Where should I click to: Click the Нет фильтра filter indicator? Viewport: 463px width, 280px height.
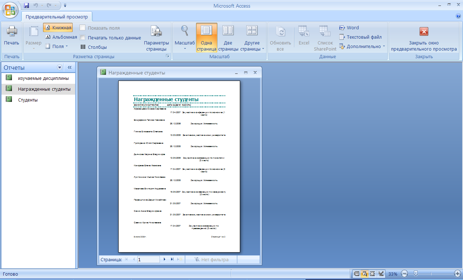tap(211, 259)
